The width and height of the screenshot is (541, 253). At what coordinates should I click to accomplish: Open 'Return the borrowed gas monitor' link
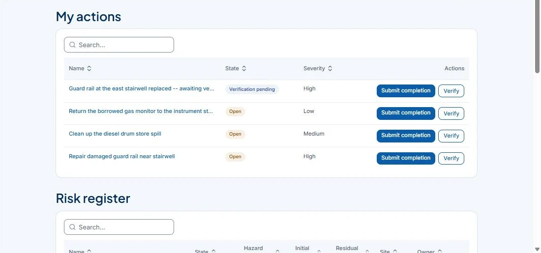coord(141,112)
